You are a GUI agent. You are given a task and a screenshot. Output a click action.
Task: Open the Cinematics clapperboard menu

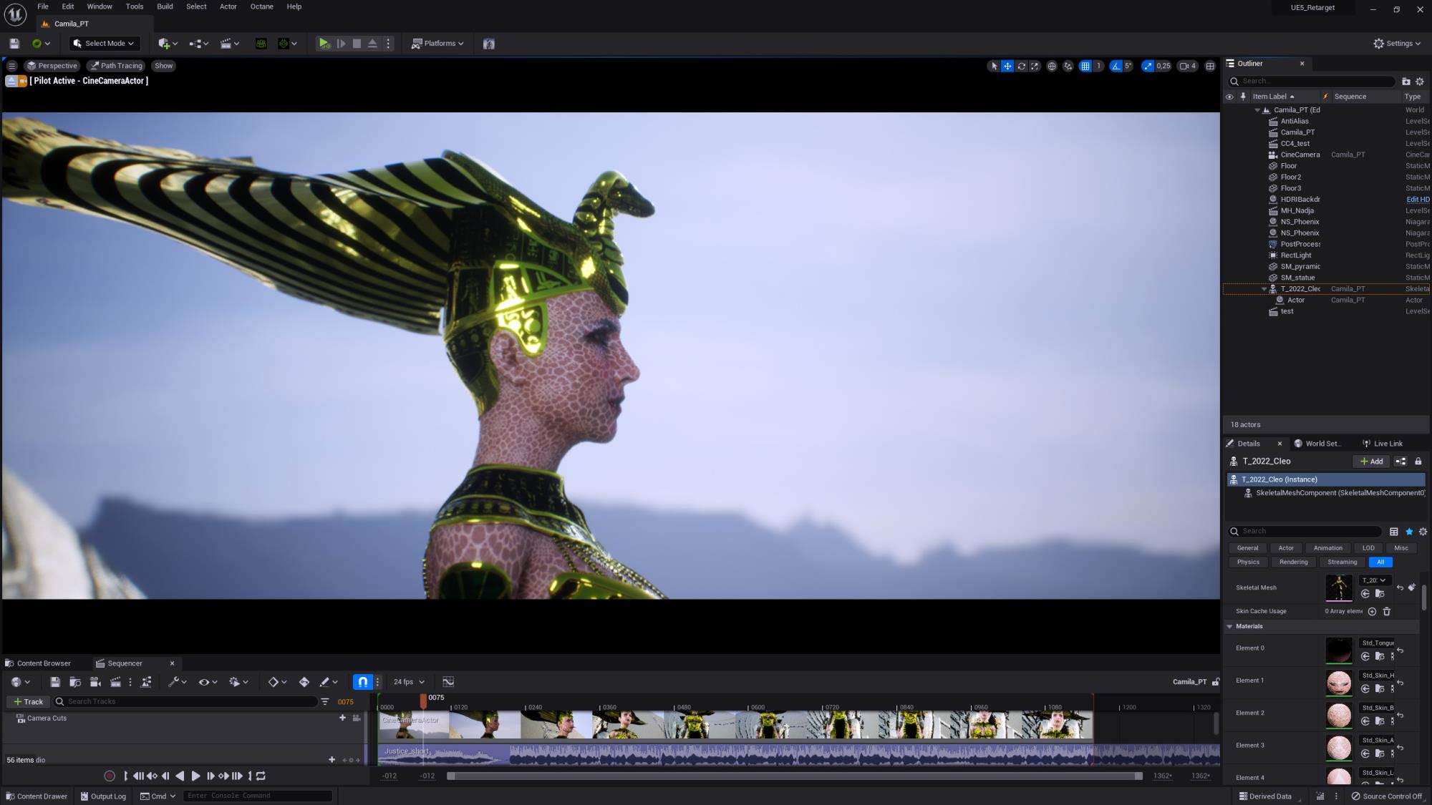point(230,44)
